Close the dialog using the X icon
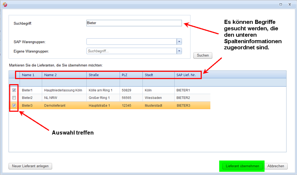 coord(290,4)
